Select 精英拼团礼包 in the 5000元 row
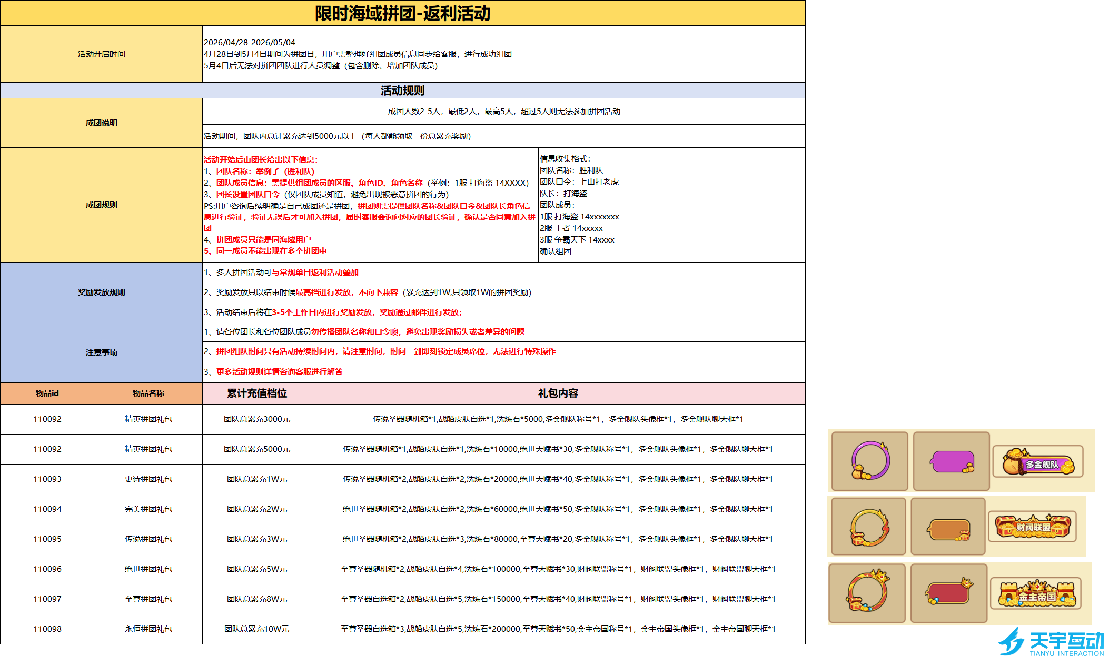Screen dimensions: 1109x656 coord(148,449)
